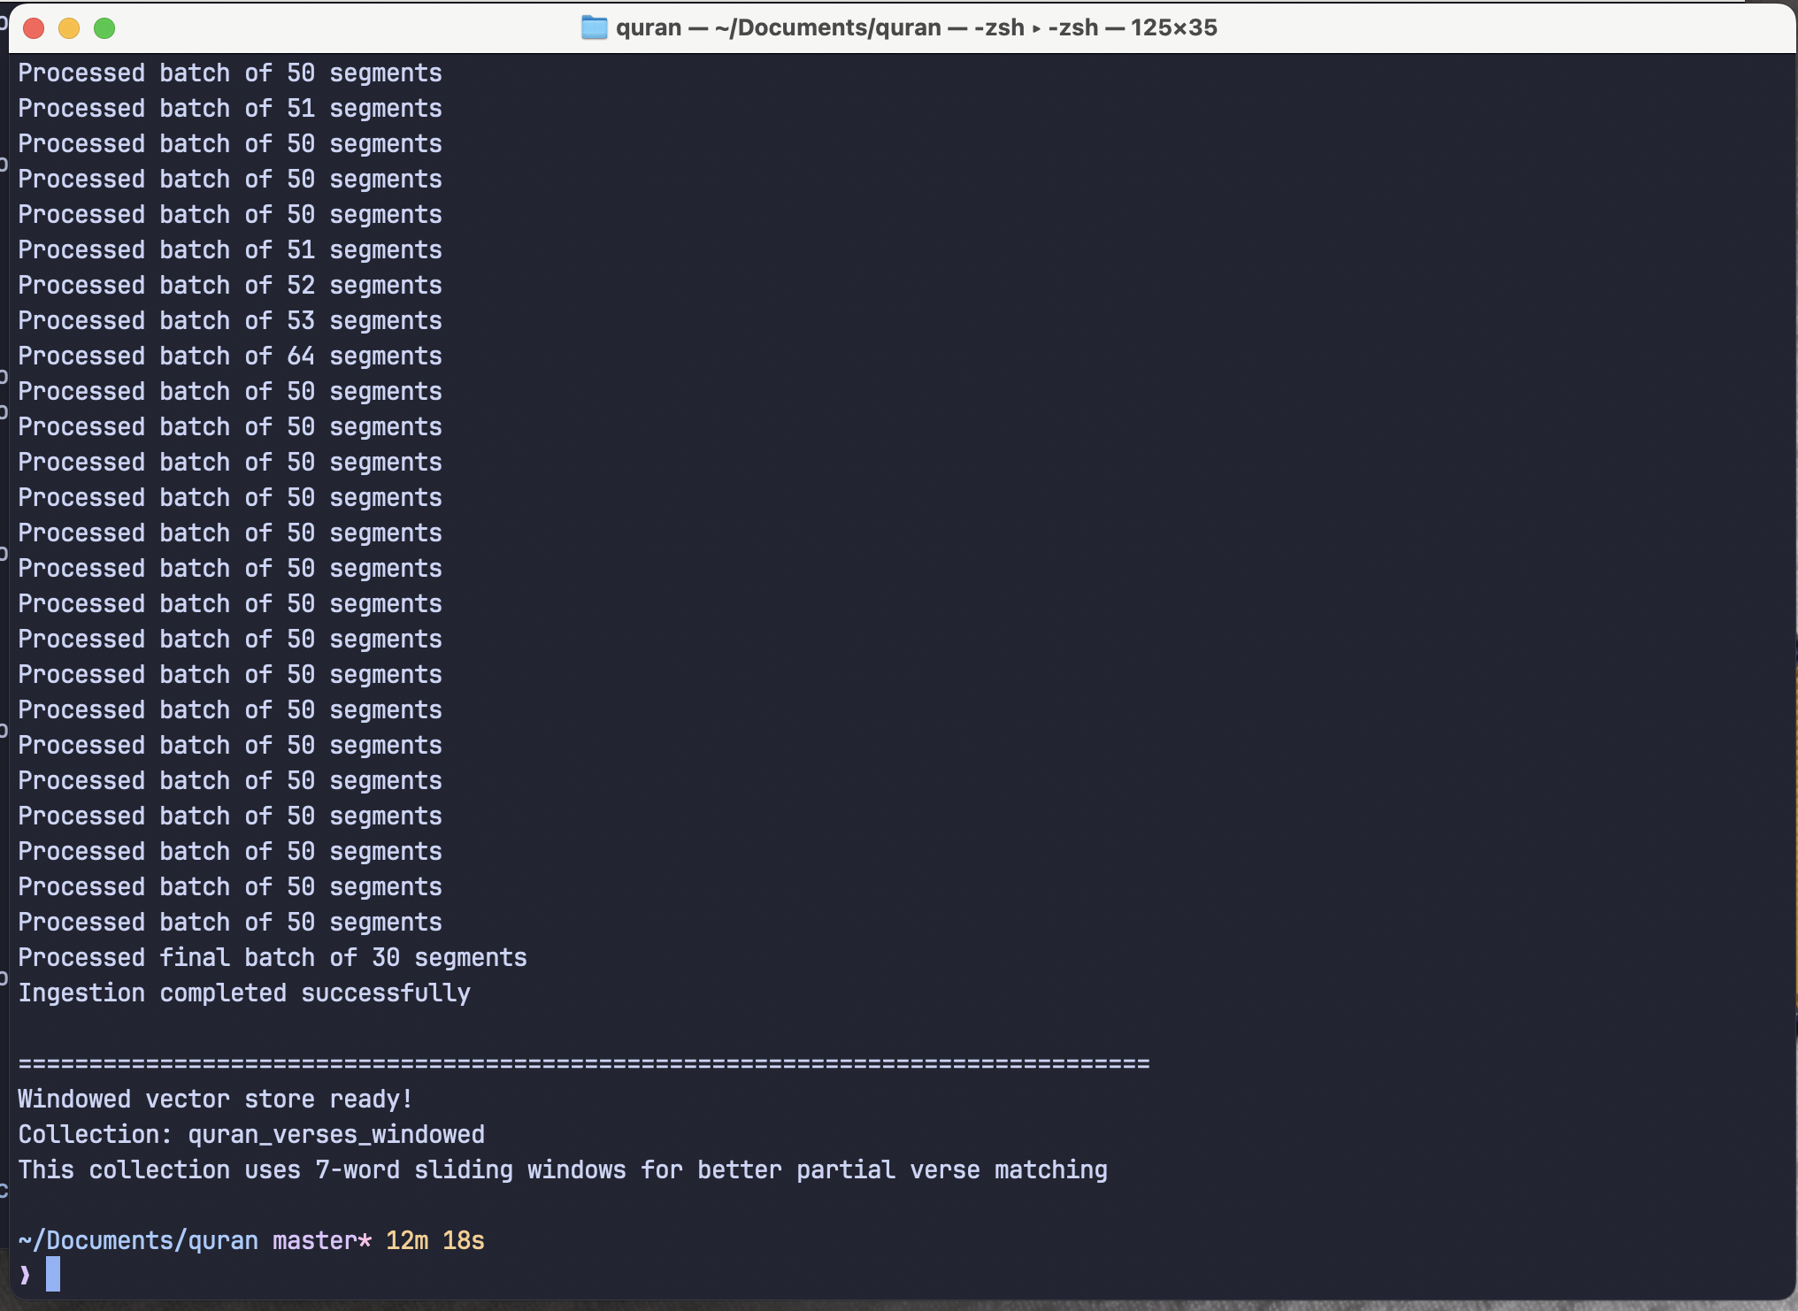Click 'Ingestion completed successfully' message
The width and height of the screenshot is (1798, 1311).
244,993
